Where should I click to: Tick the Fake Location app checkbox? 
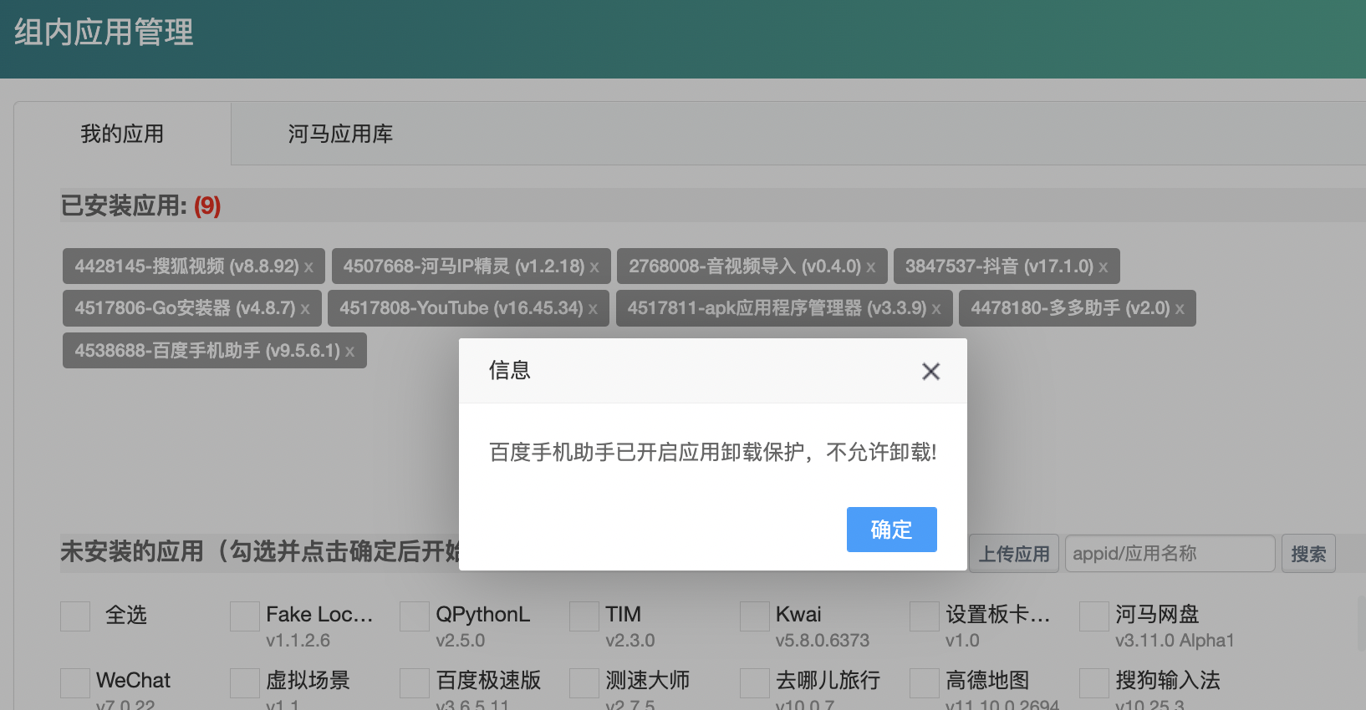click(245, 616)
